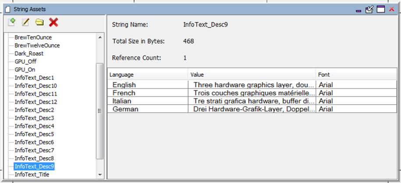Viewport: 401px width, 183px height.
Task: Click the string list scrollbar up arrow
Action: click(x=100, y=37)
